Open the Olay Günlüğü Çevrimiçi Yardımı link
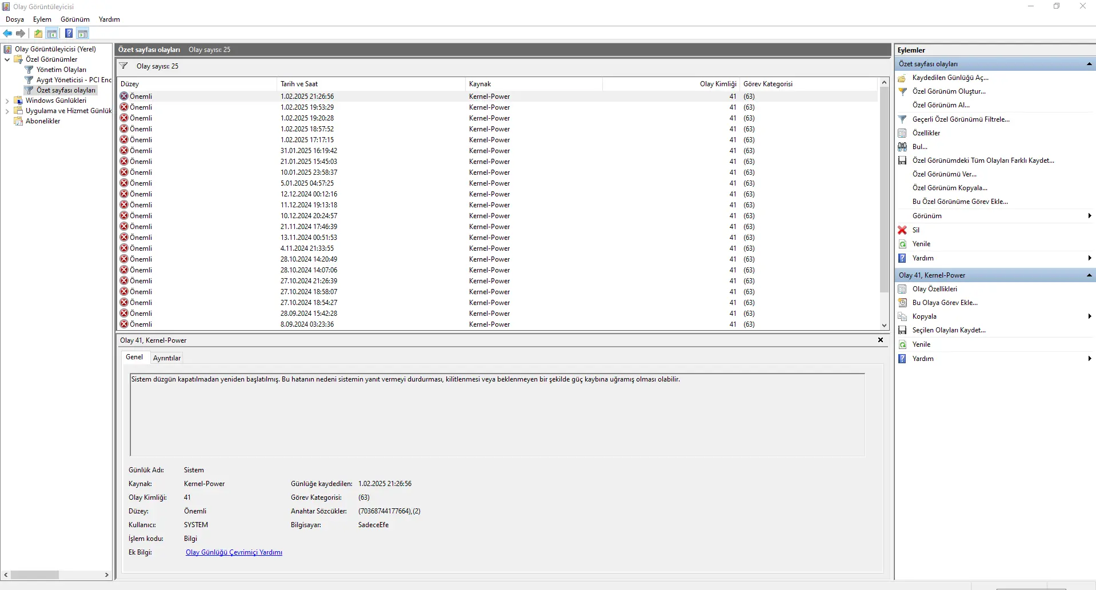1096x590 pixels. pos(234,552)
